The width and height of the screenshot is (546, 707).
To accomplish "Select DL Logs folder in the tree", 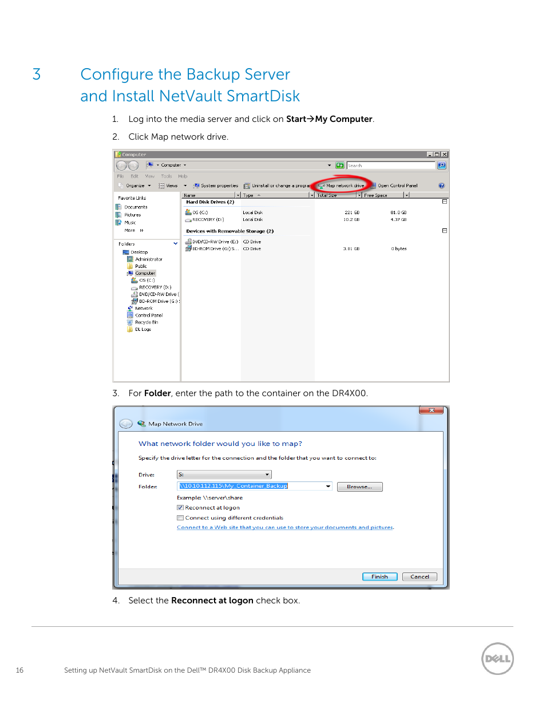I will click(139, 329).
